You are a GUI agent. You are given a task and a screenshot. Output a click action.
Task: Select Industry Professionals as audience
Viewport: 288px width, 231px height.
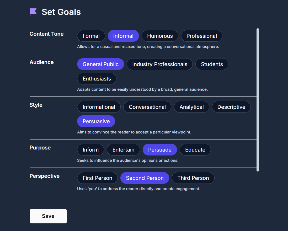(x=160, y=64)
